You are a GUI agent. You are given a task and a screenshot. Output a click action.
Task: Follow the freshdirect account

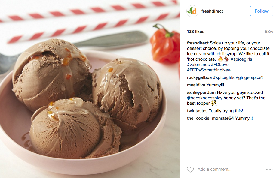coord(262,11)
